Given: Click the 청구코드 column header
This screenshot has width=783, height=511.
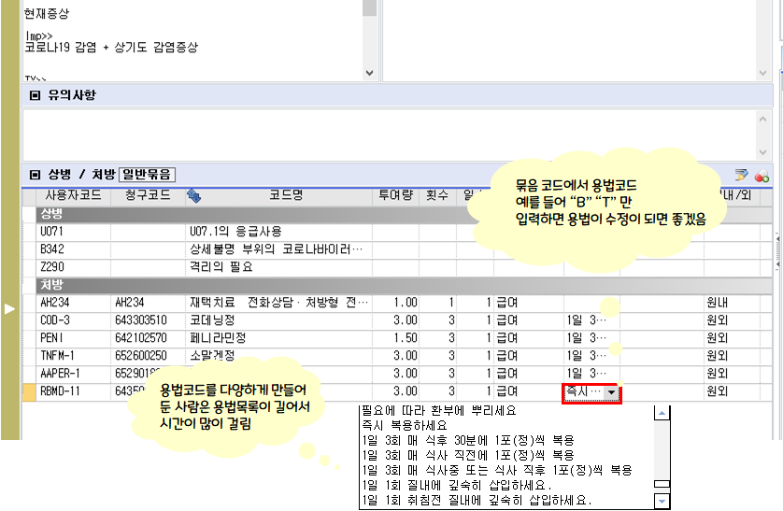Looking at the screenshot, I should (148, 195).
